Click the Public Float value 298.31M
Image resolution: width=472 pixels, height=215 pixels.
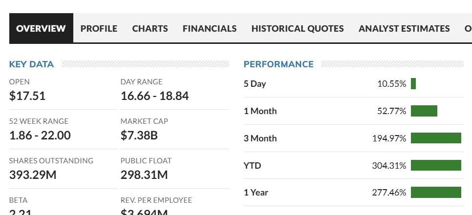(144, 175)
